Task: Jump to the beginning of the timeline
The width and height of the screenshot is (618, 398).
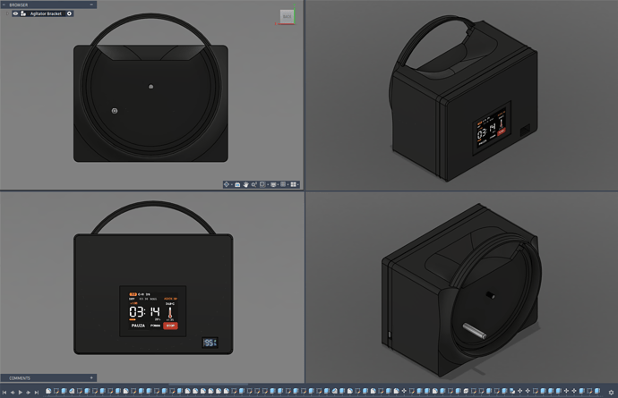Action: tap(4, 392)
